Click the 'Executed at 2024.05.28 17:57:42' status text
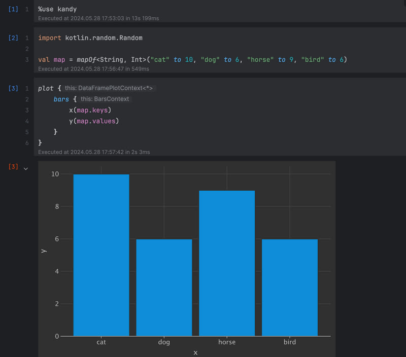Screen dimensions: 406x357 click(94, 152)
